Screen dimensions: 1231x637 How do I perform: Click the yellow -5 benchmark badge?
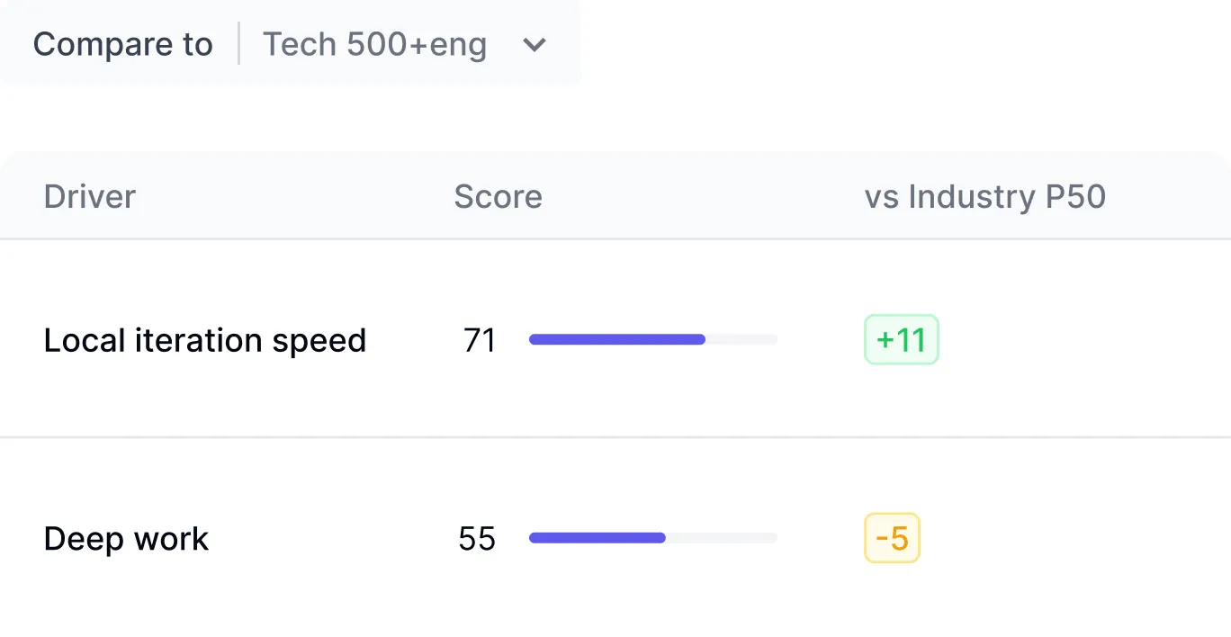(892, 539)
